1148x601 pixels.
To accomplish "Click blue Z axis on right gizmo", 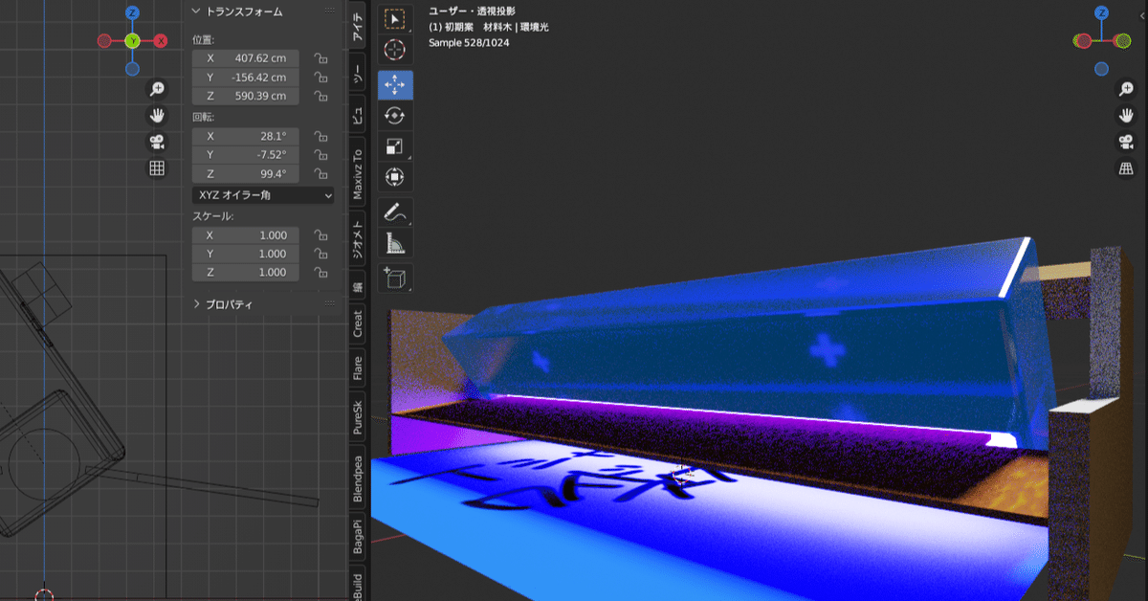I will (x=1101, y=12).
